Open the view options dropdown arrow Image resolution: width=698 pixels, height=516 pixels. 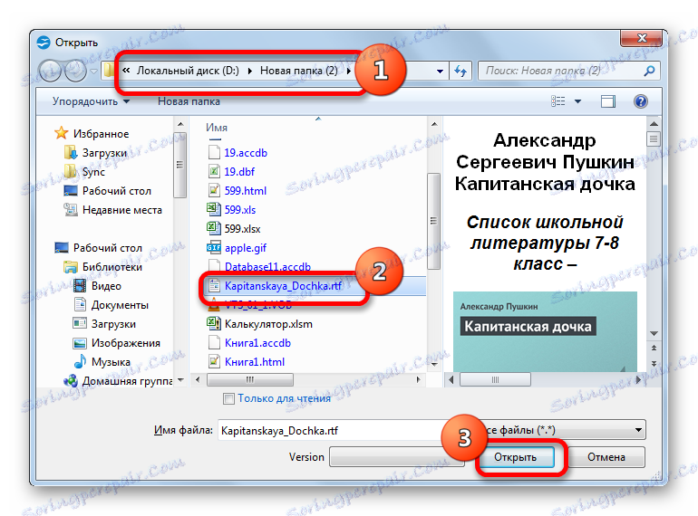coord(577,101)
